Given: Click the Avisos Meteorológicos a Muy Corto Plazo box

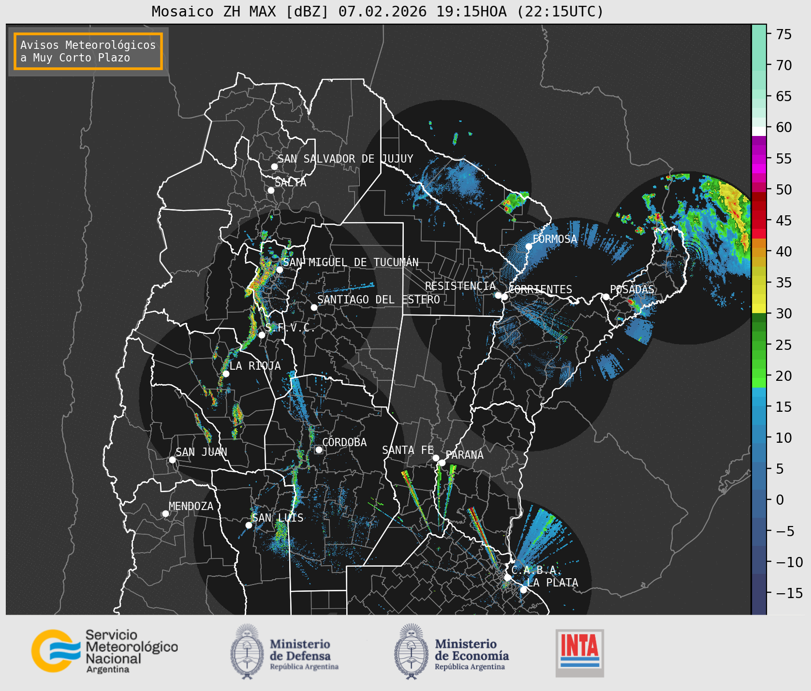Looking at the screenshot, I should (x=88, y=51).
